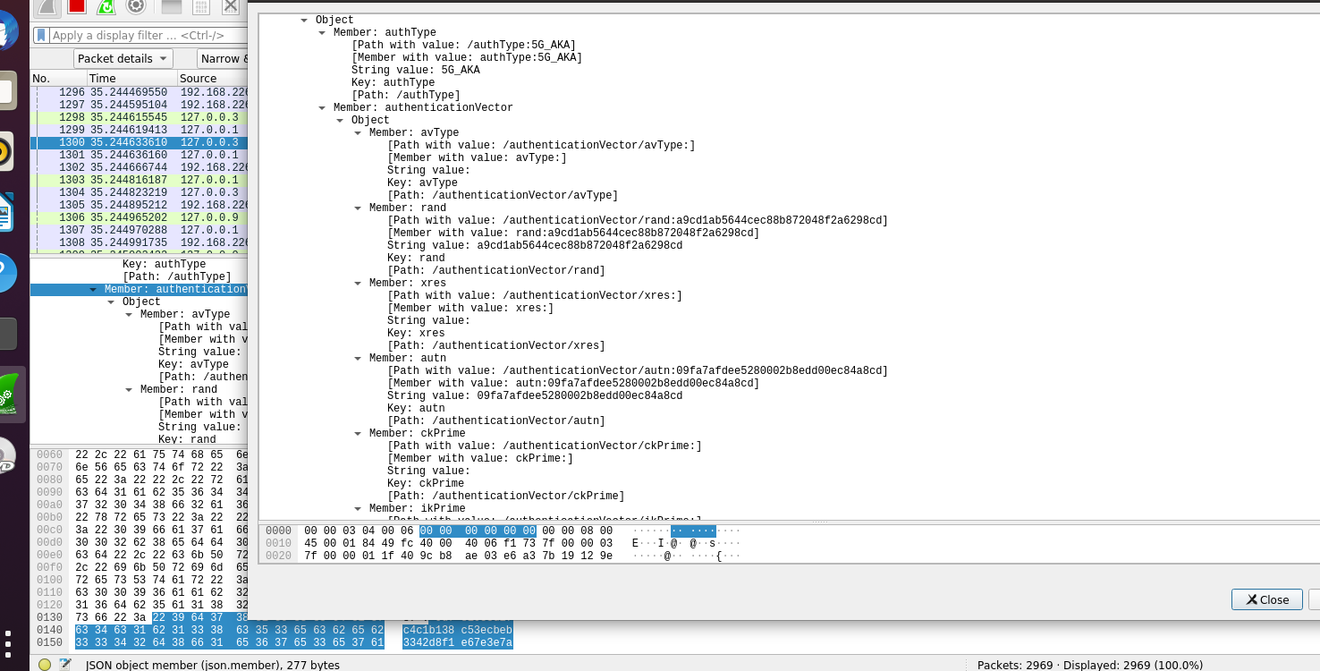Viewport: 1320px width, 671px height.
Task: Click 'Packets: 2969 · Displayed: 2969' status text
Action: click(1090, 665)
